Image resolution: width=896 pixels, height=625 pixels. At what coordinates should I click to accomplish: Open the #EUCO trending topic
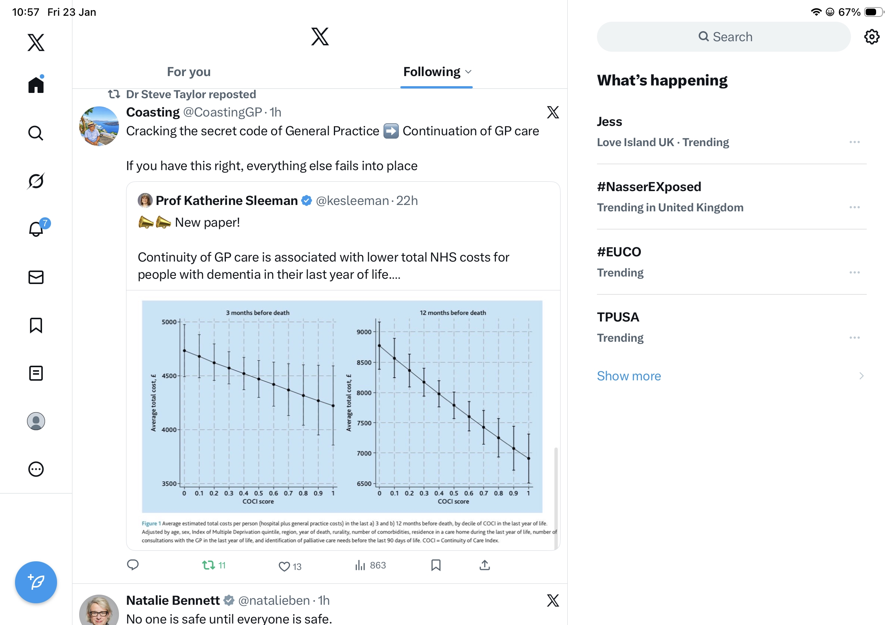point(619,252)
